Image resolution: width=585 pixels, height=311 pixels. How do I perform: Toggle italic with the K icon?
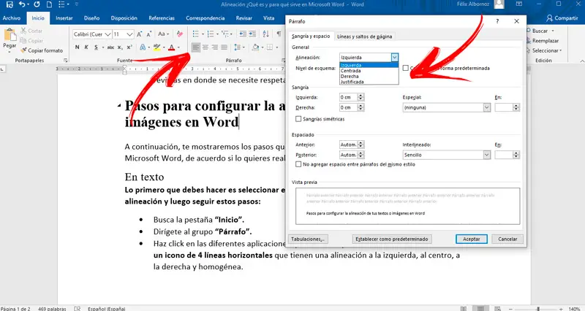click(x=86, y=47)
